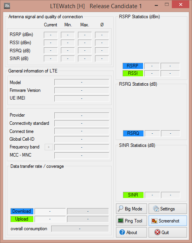Viewport: 192px width, 243px height.
Task: Click the Big Mode magnifier icon
Action: [x=121, y=209]
